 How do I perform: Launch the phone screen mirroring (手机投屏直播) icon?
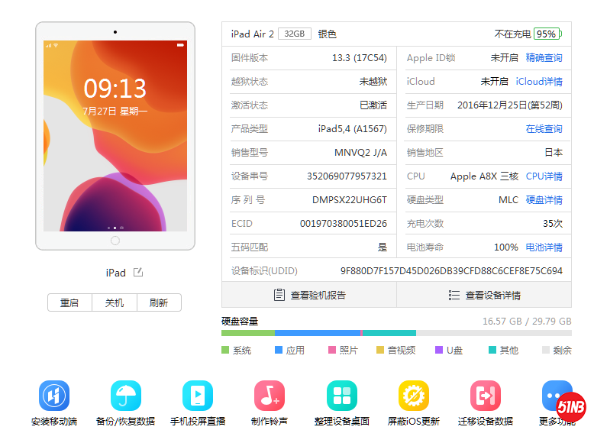198,396
